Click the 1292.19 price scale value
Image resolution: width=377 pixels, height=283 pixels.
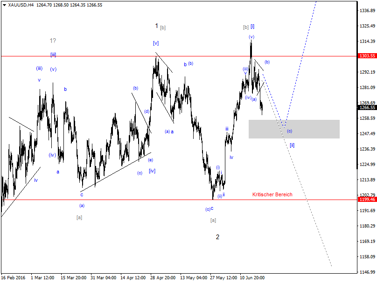[x=367, y=72]
